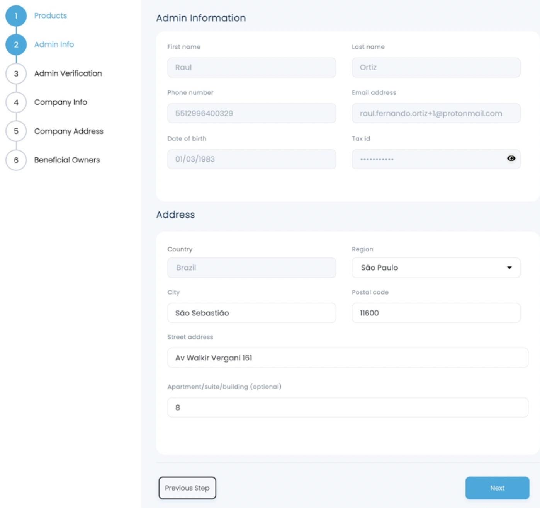Click into the Postal code field
Viewport: 540px width, 508px height.
[x=436, y=313]
